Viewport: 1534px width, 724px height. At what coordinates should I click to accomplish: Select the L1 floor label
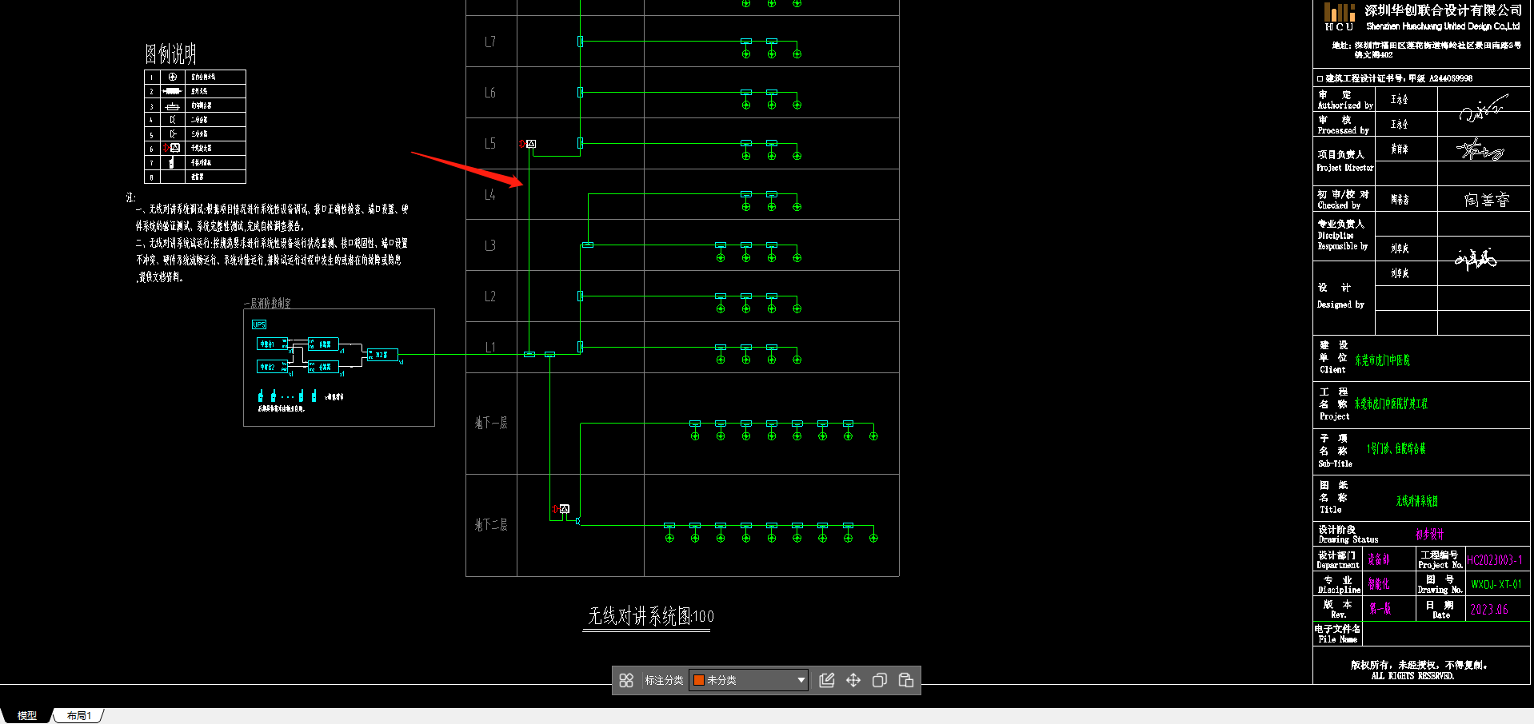click(x=490, y=348)
